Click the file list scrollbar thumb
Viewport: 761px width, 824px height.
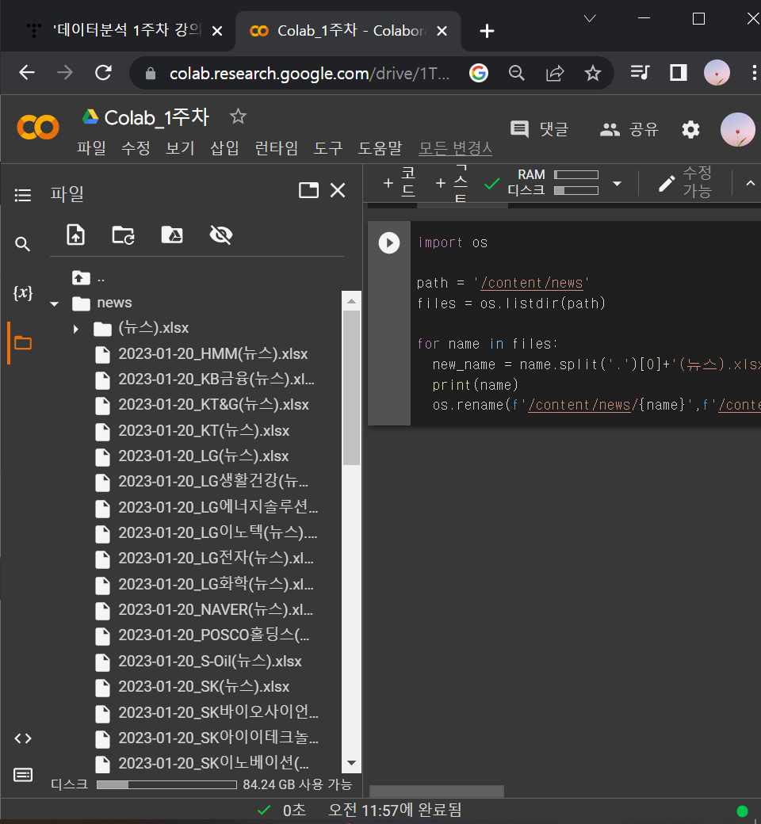click(351, 387)
